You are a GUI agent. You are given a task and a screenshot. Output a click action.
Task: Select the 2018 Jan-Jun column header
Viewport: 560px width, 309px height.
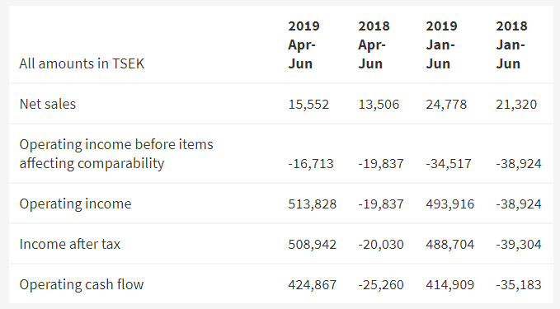(511, 45)
